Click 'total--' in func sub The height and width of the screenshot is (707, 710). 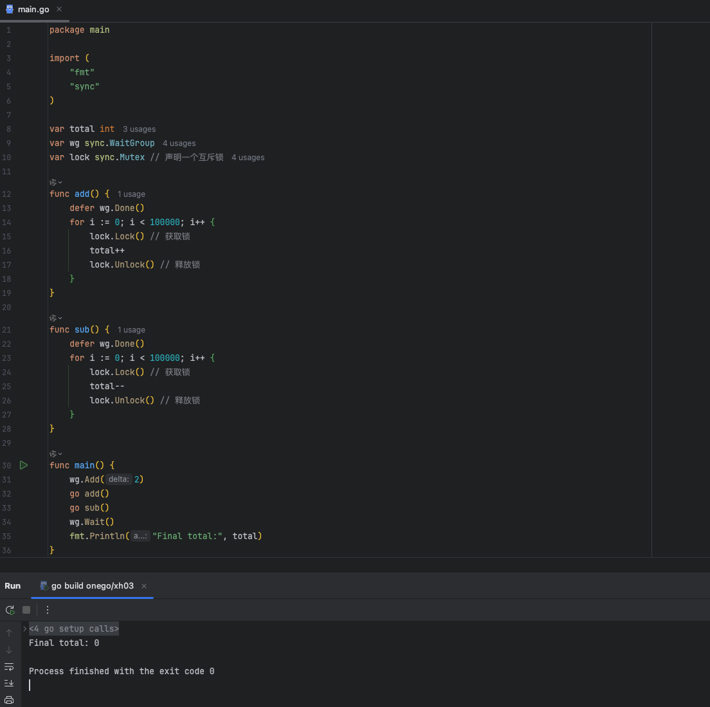click(107, 387)
